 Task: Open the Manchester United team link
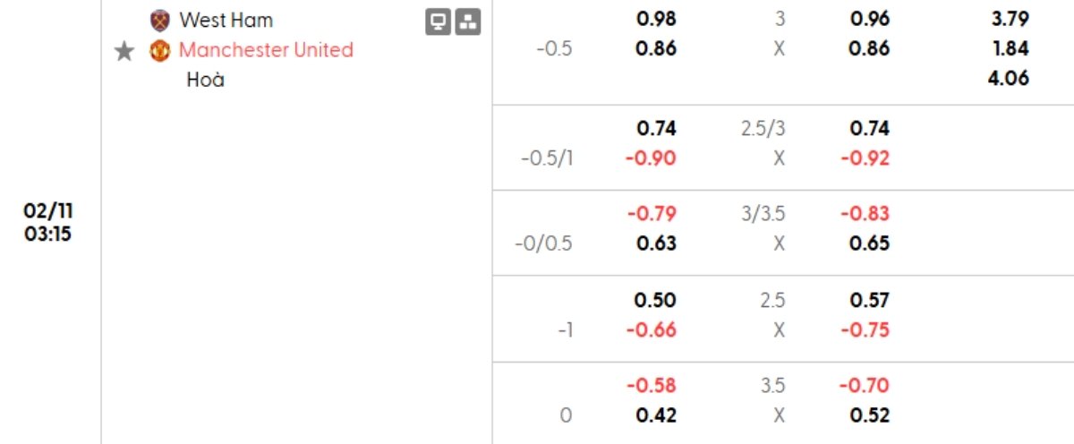(x=266, y=50)
